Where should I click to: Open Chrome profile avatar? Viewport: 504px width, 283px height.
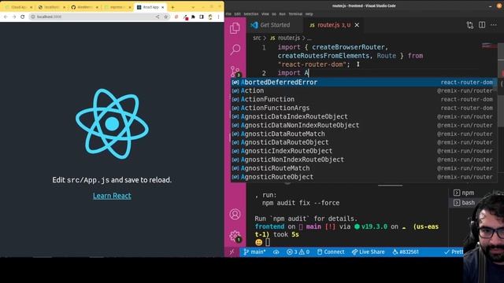pyautogui.click(x=210, y=17)
